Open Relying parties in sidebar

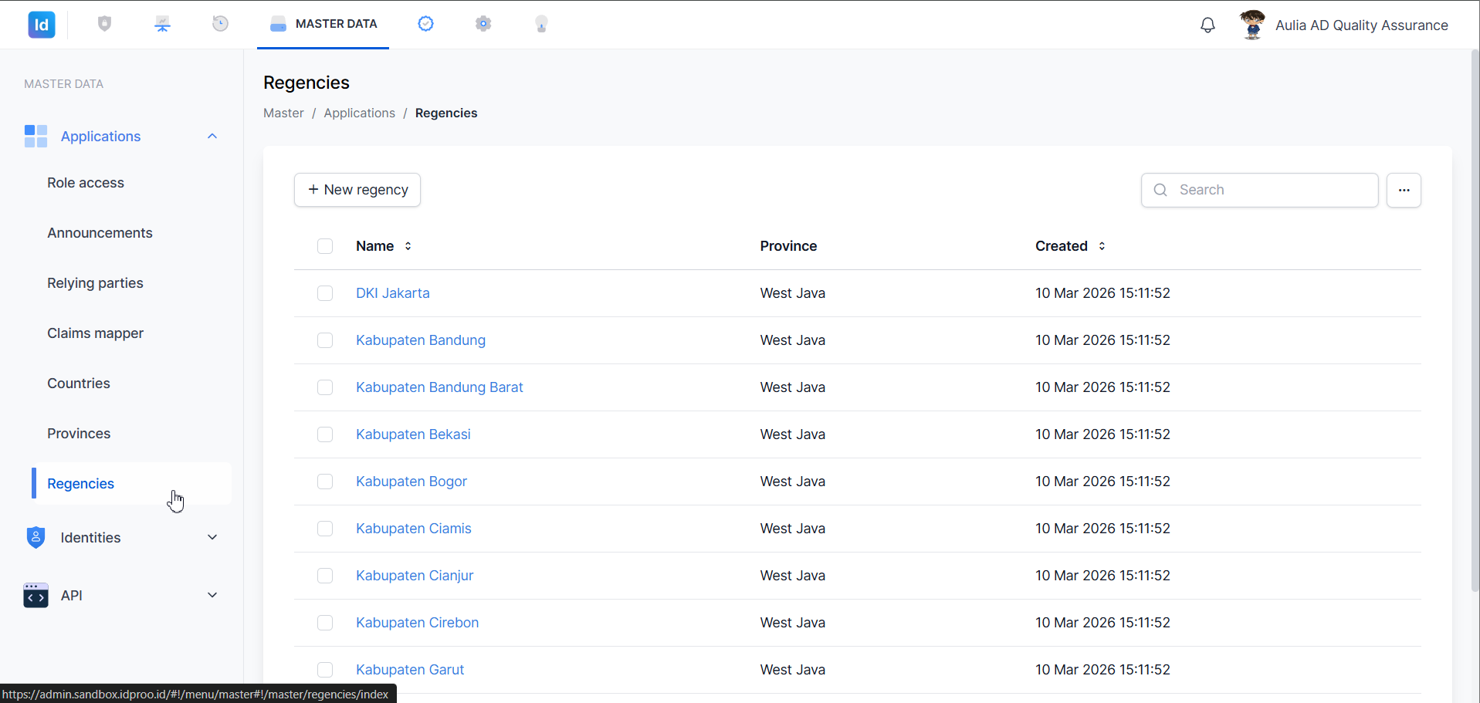(95, 283)
